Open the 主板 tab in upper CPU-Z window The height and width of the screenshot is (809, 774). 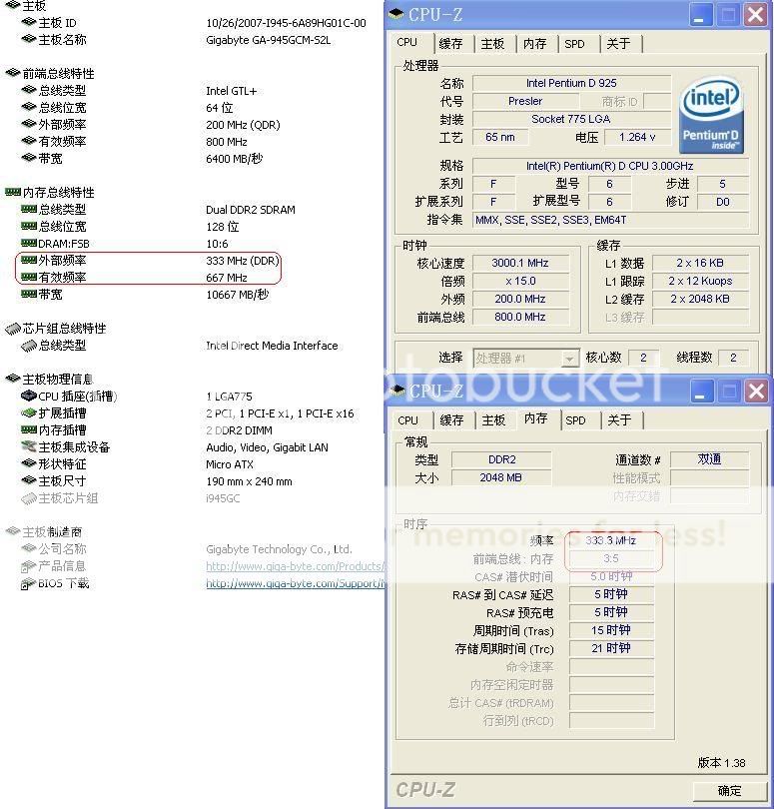492,44
